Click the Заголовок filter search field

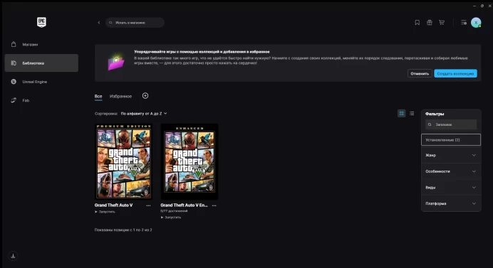[x=451, y=124]
